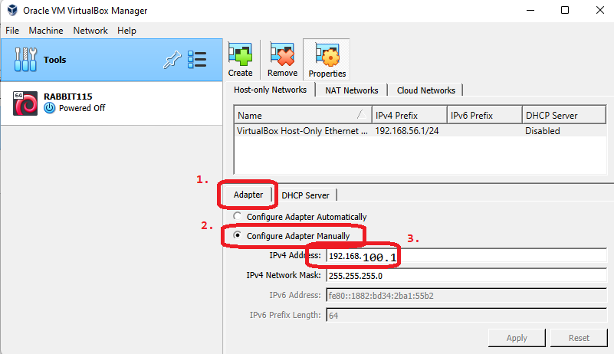Select the Tools wrench icon in the sidebar
The height and width of the screenshot is (354, 614).
25,60
